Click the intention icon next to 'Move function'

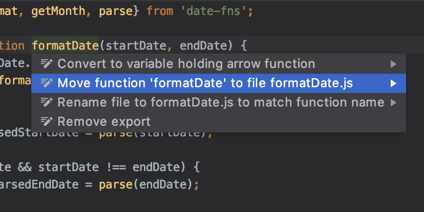(46, 83)
